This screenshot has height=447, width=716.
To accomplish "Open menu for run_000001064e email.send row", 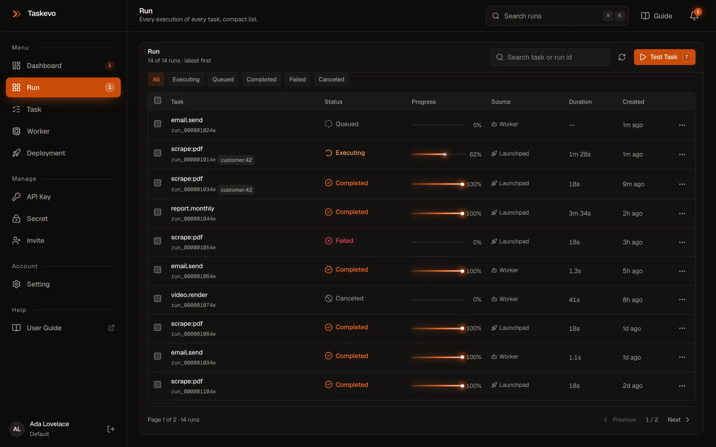I will coord(682,271).
